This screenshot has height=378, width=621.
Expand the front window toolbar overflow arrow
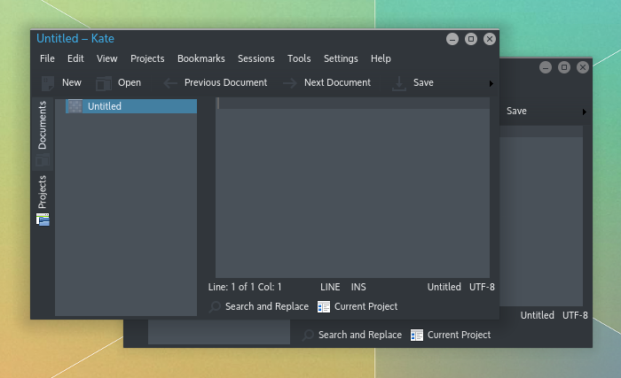pos(491,83)
